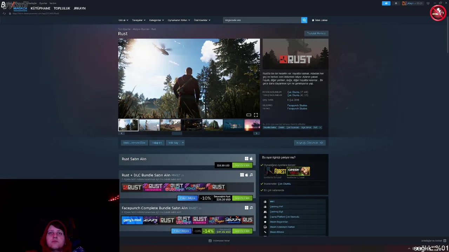449x252 pixels.
Task: Expand the Göz at dropdown
Action: [123, 20]
